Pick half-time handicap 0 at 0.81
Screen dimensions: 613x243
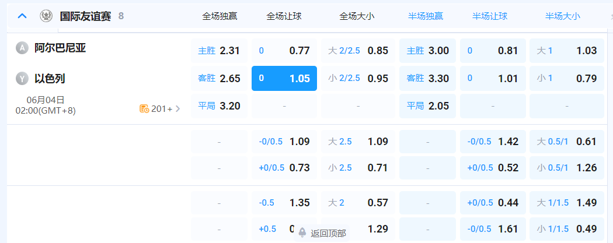(493, 51)
